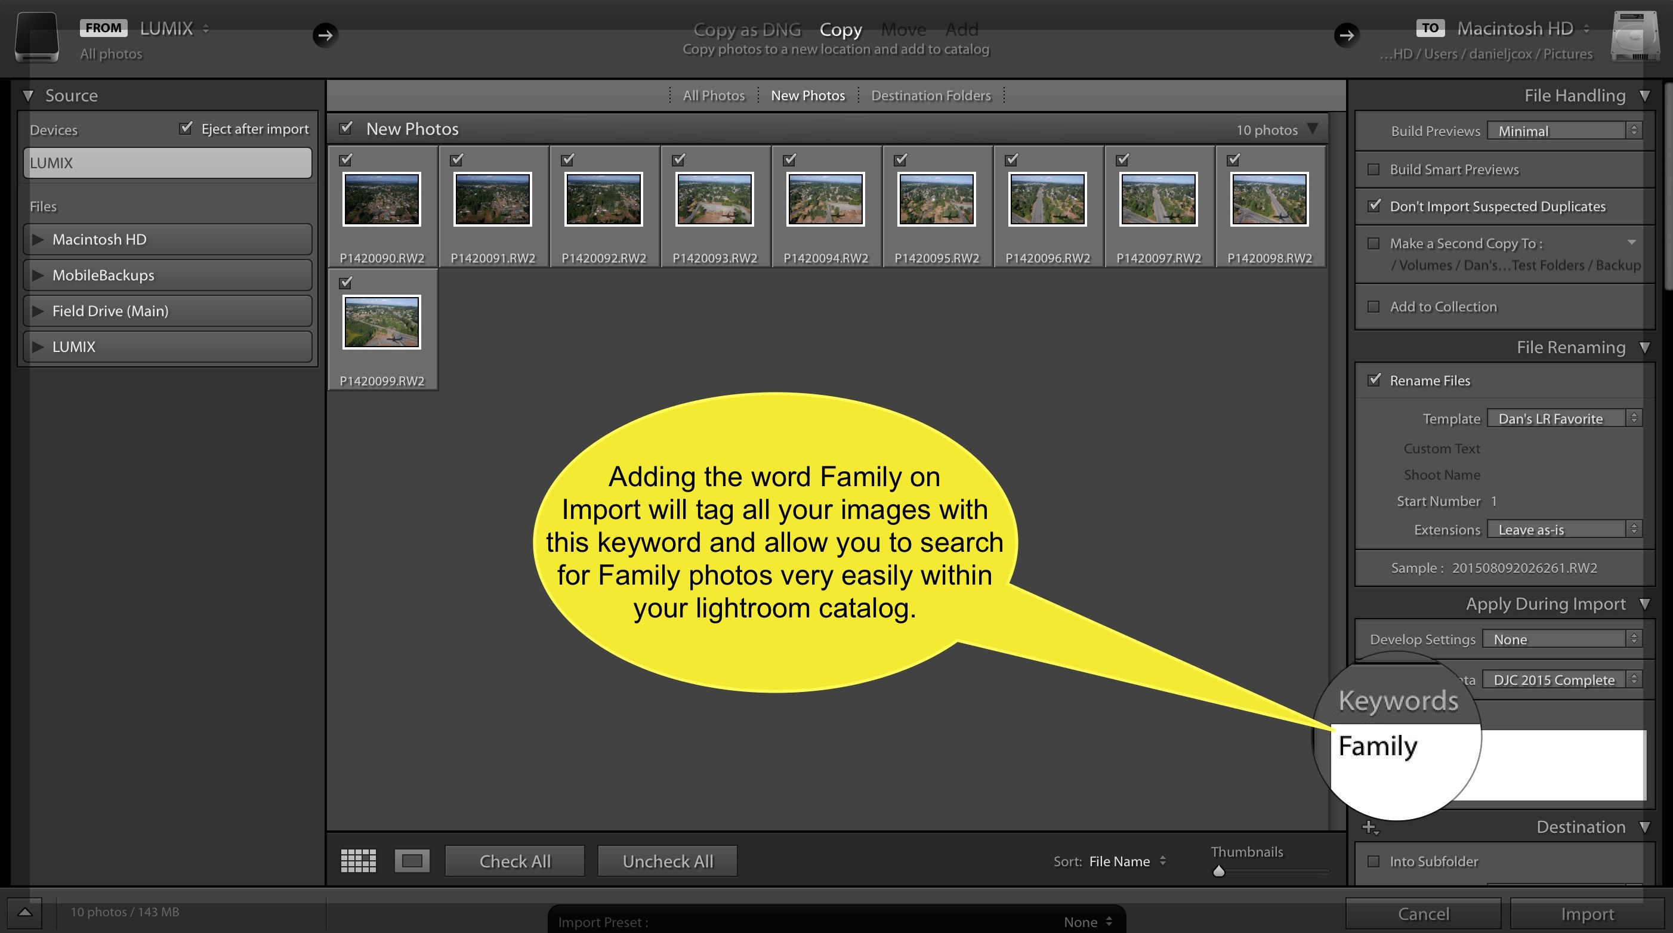
Task: Expand MobileBackups volume
Action: tap(38, 275)
